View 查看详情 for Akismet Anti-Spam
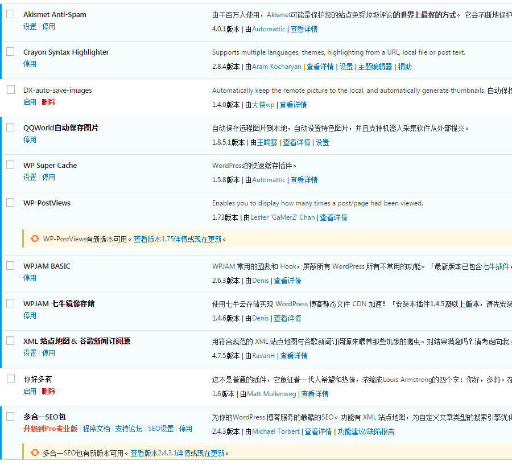The width and height of the screenshot is (512, 473). click(304, 29)
